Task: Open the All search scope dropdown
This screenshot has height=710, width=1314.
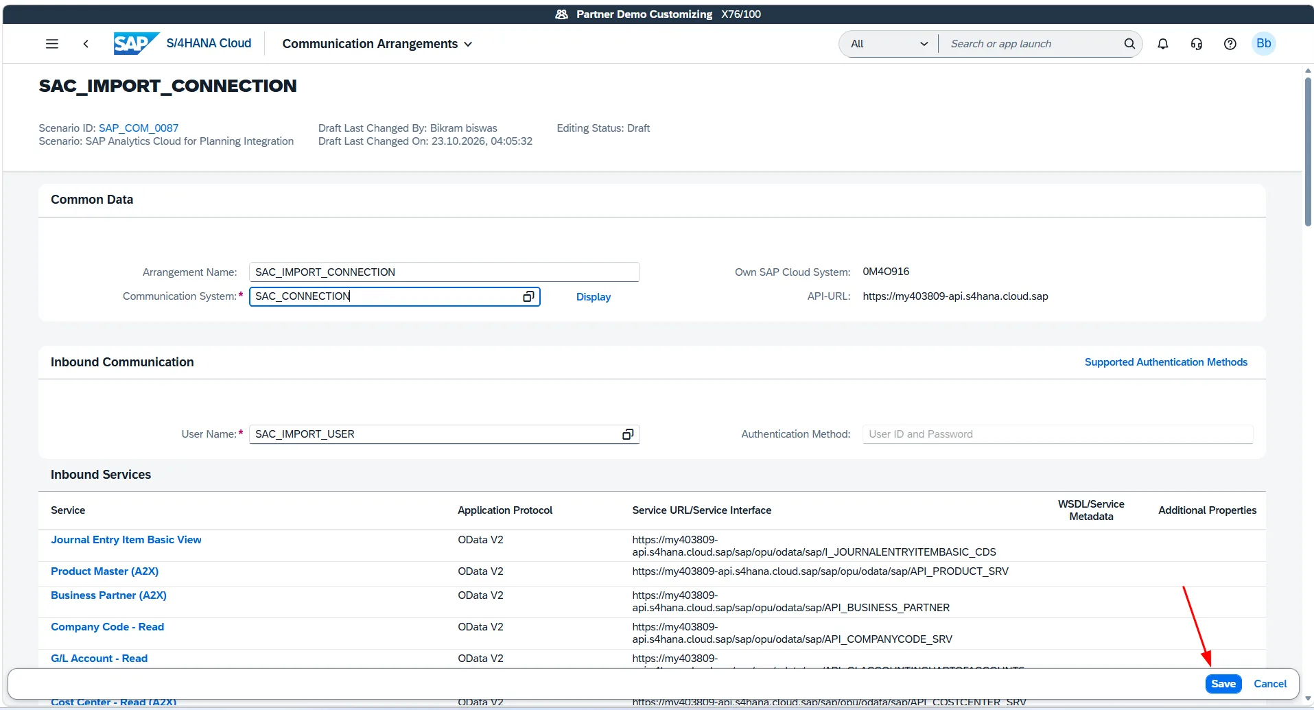Action: (x=889, y=44)
